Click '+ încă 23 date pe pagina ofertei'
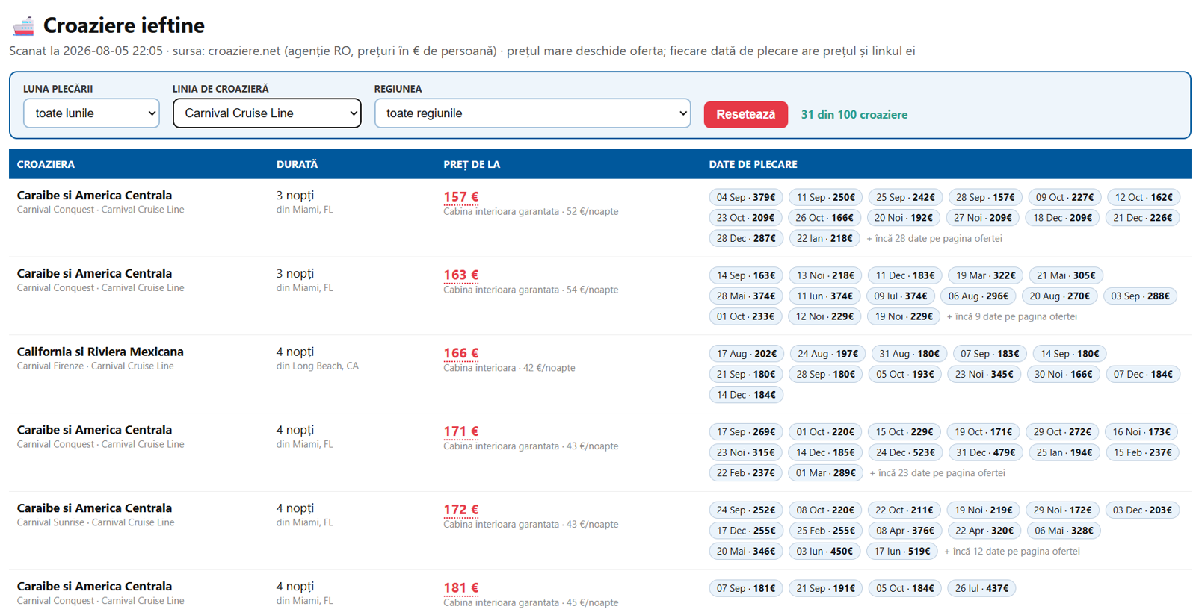This screenshot has height=609, width=1196. [937, 473]
